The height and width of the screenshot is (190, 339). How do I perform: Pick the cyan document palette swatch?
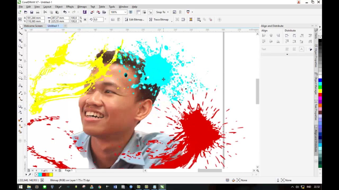(x=40, y=175)
